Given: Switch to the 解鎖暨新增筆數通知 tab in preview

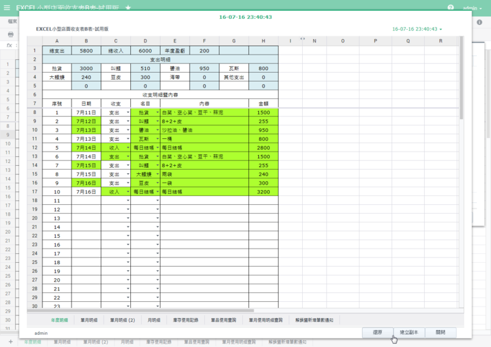Looking at the screenshot, I should [314, 320].
